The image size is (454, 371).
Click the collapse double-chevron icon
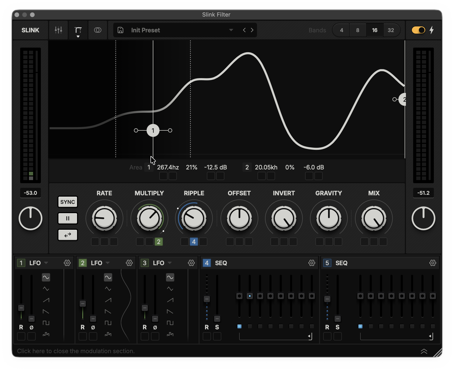pyautogui.click(x=424, y=351)
